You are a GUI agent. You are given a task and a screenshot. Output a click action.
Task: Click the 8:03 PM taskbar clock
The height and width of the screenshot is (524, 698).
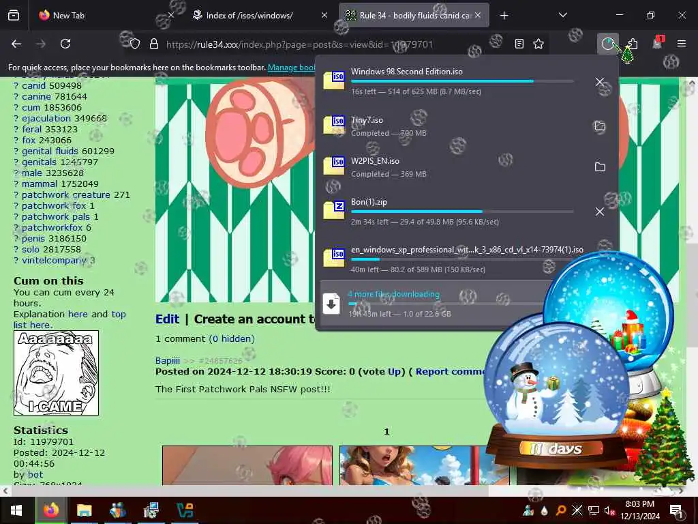(x=640, y=510)
